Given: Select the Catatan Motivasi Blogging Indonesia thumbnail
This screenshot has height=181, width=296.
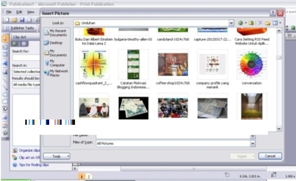Looking at the screenshot, I should click(133, 64).
